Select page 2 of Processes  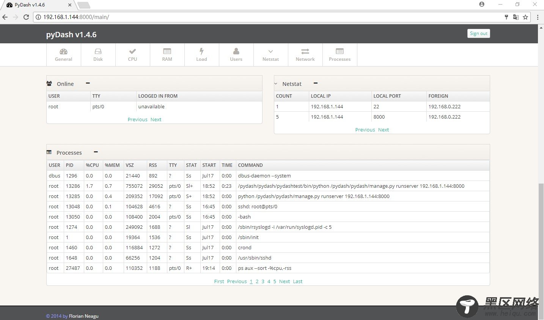click(x=257, y=281)
